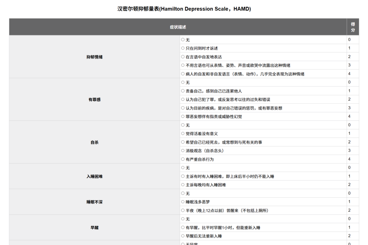Click the 睡眠不深 category label
The height and width of the screenshot is (245, 368).
[94, 202]
